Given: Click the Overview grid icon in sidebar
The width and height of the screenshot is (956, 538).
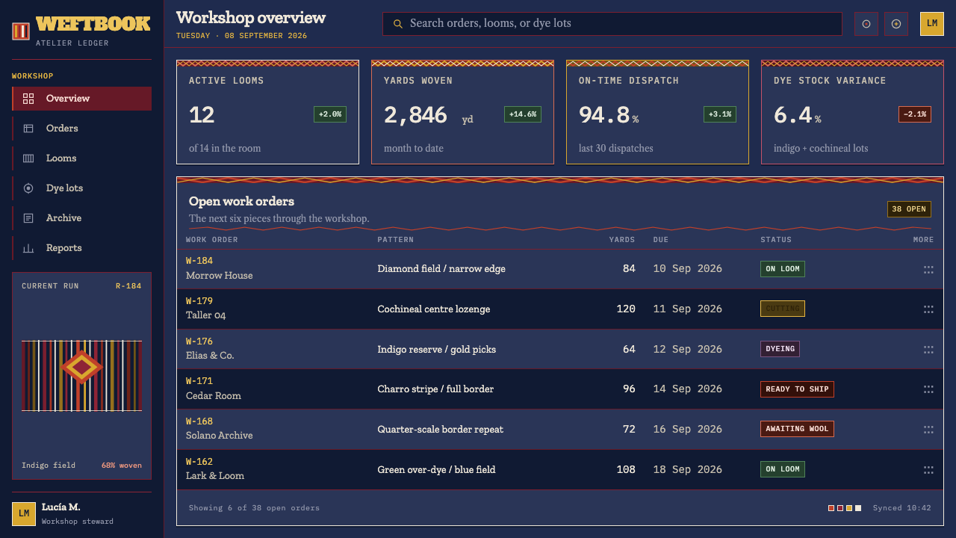Looking at the screenshot, I should click(x=28, y=99).
